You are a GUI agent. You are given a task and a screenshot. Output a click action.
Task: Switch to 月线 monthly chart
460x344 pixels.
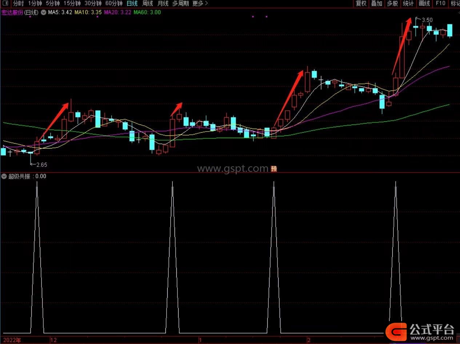pos(163,4)
